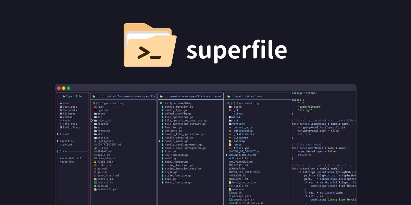Select the vhs folder
This screenshot has width=411, height=205.
click(x=98, y=134)
